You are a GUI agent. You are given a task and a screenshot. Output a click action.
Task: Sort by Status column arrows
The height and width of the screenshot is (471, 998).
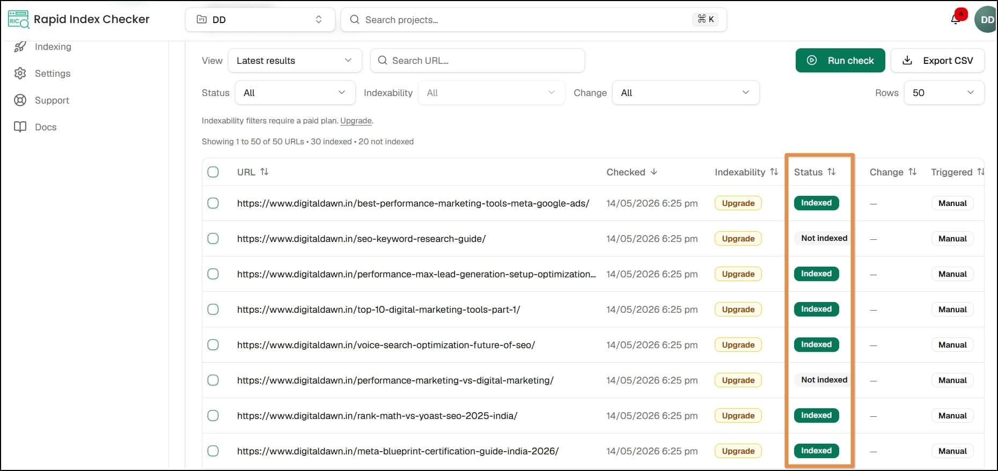pos(832,172)
